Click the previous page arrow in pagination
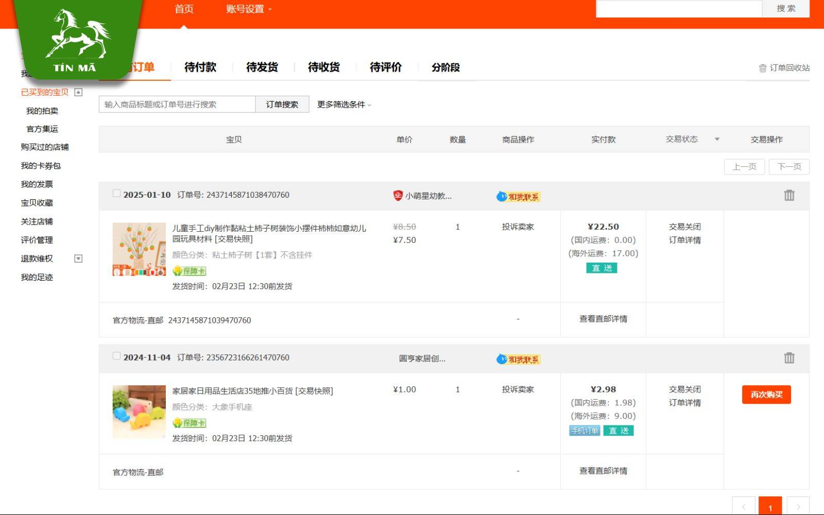 pyautogui.click(x=744, y=507)
